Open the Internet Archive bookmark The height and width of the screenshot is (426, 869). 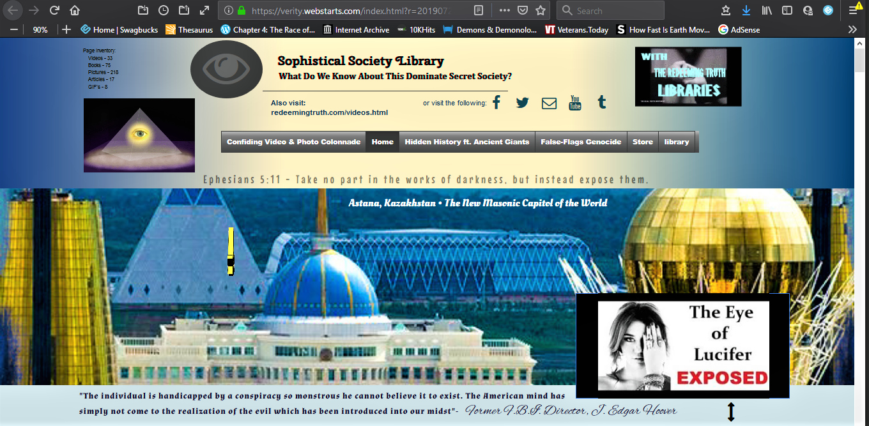tap(356, 29)
